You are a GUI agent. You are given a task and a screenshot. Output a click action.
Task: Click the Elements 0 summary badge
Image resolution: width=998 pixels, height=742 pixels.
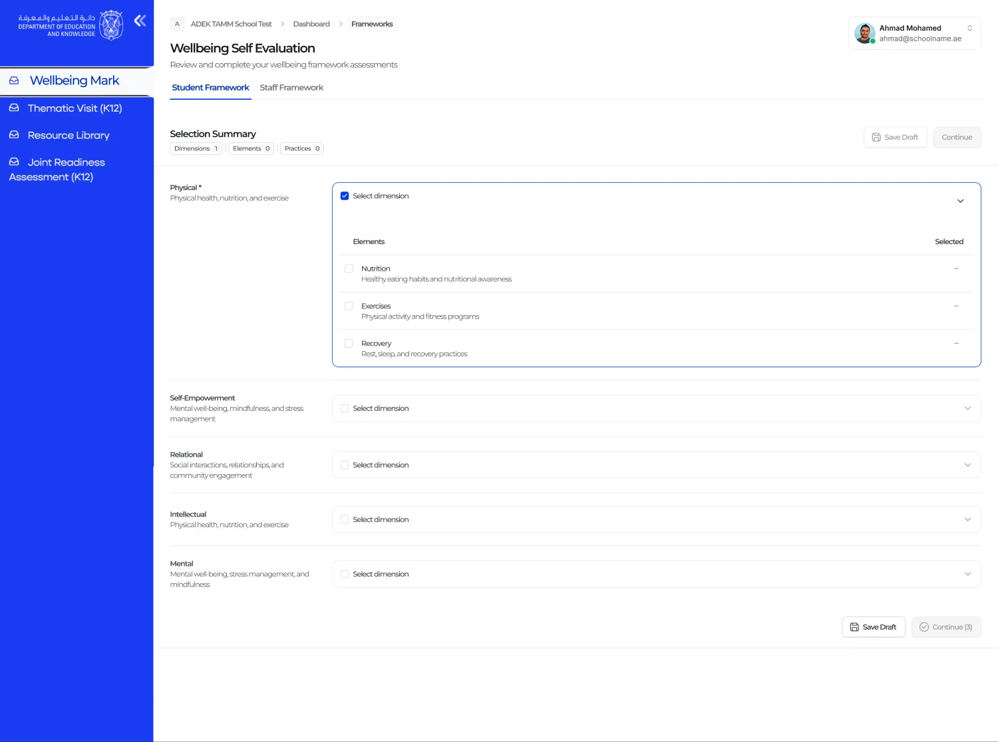251,149
